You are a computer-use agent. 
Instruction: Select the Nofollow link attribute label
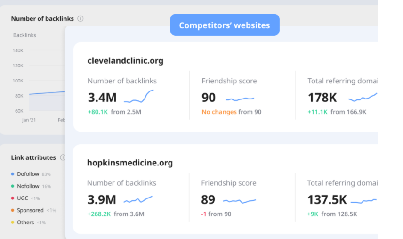click(x=28, y=186)
